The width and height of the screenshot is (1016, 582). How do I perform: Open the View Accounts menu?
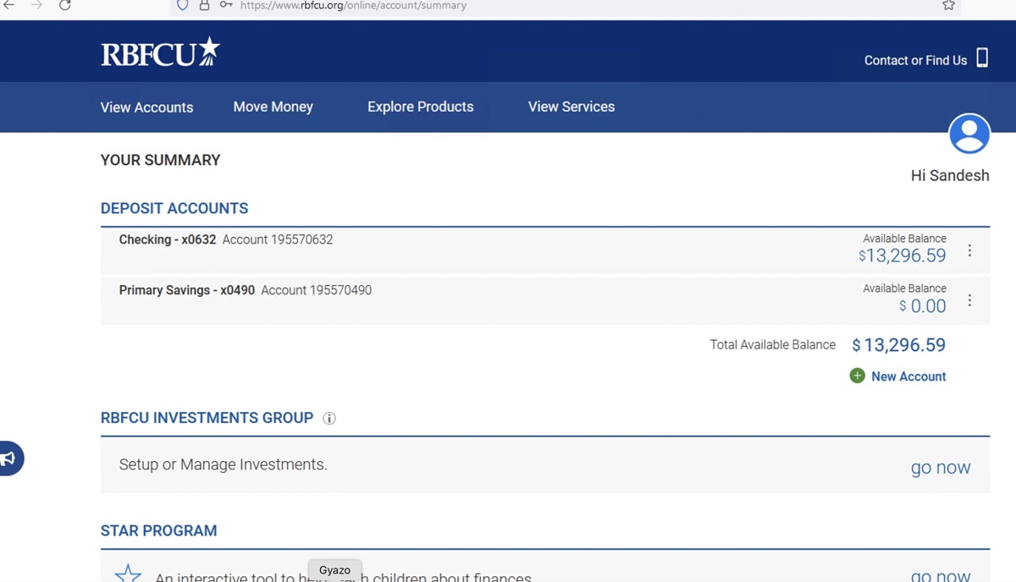coord(146,107)
